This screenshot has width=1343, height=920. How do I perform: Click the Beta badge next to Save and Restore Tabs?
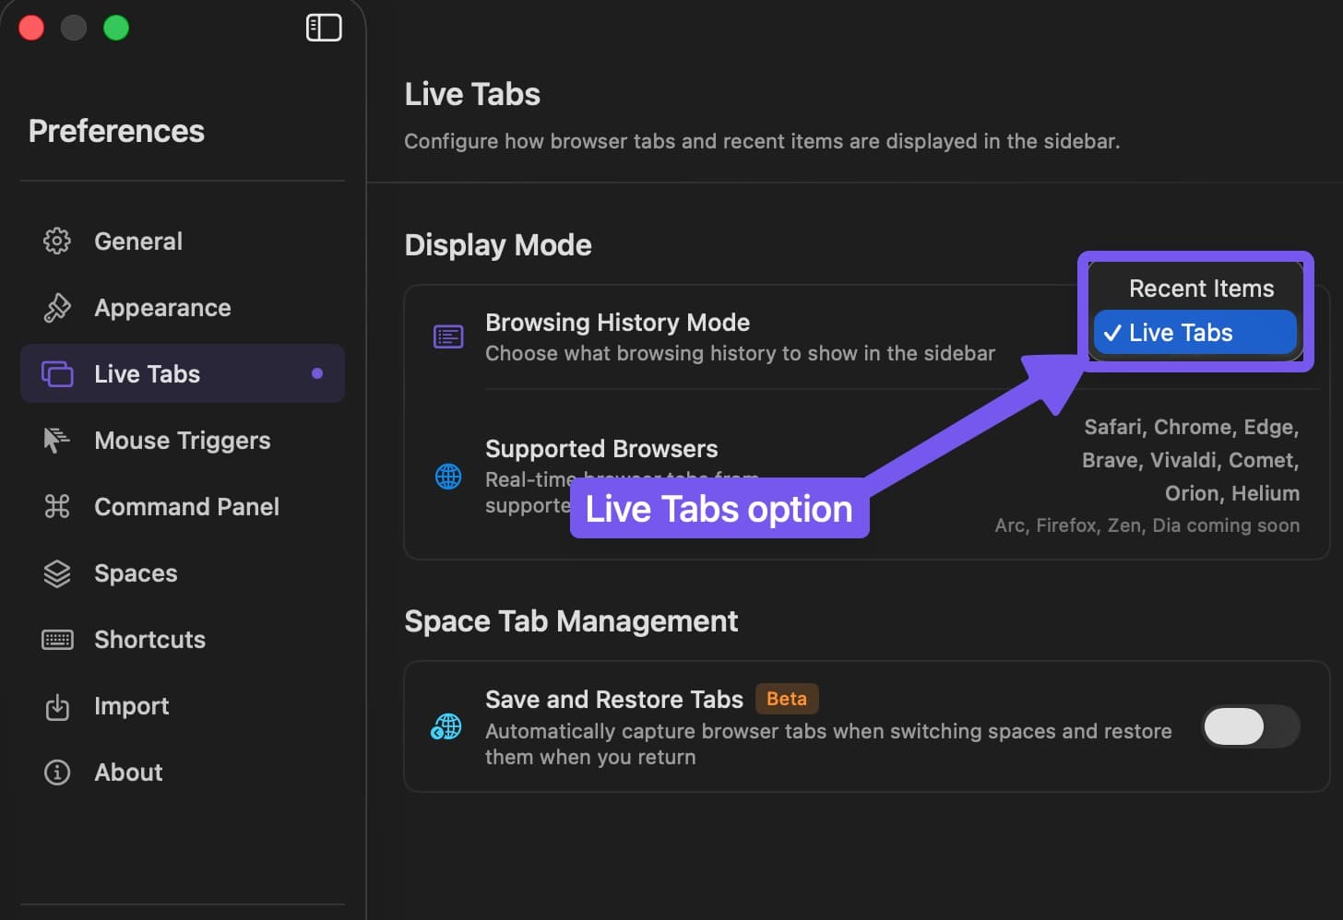tap(787, 699)
